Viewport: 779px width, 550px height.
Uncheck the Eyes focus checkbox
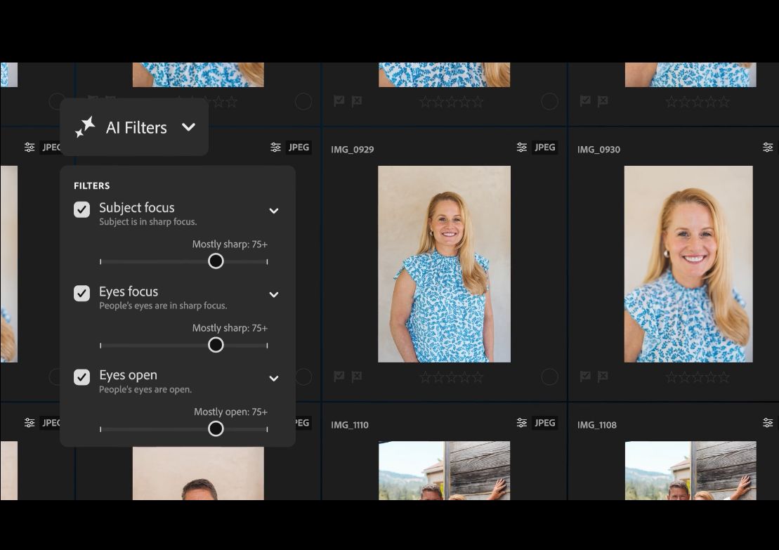click(x=82, y=293)
